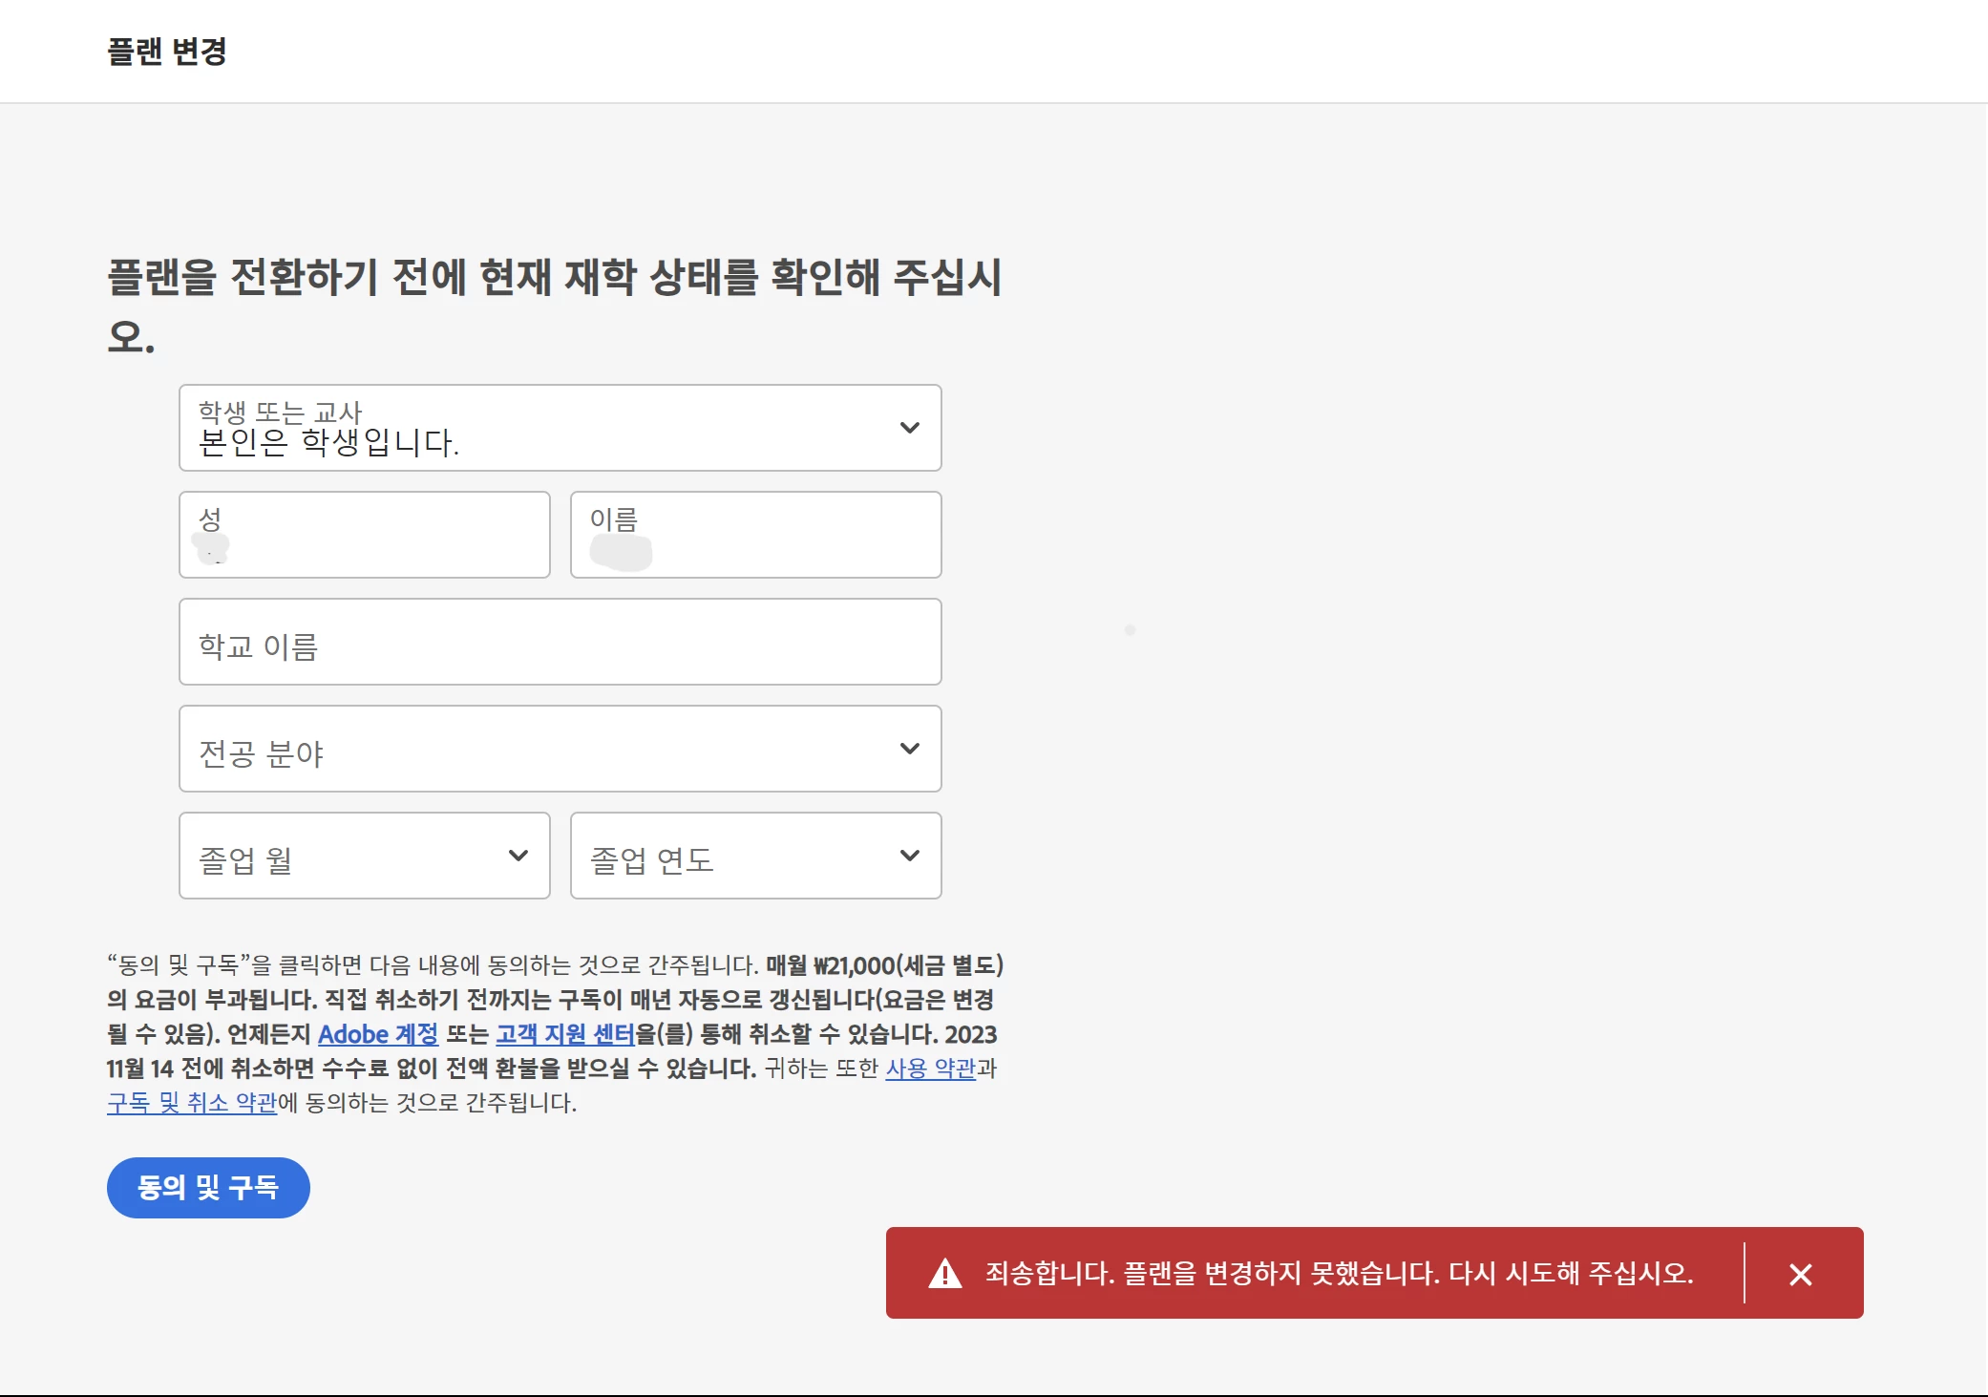This screenshot has height=1397, width=1988.
Task: Open the 졸업 연도 dropdown chevron
Action: tap(909, 856)
